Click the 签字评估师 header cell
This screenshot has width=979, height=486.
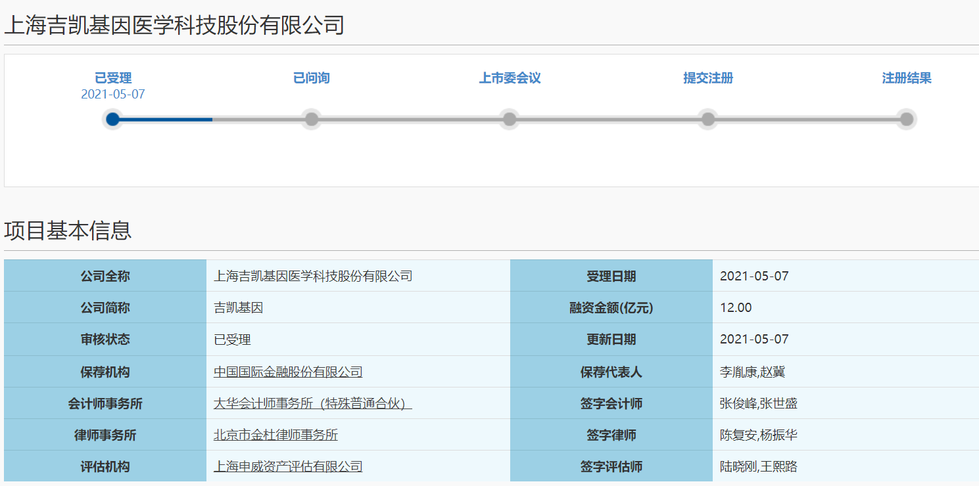611,466
